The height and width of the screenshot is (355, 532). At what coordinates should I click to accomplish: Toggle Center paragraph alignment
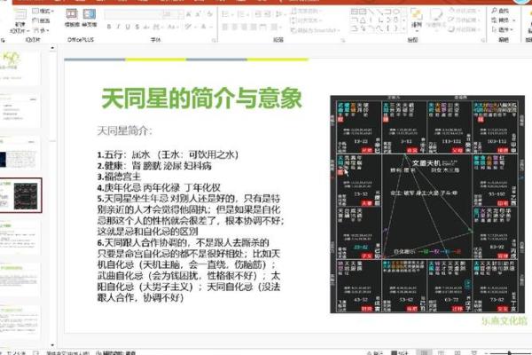[x=234, y=27]
